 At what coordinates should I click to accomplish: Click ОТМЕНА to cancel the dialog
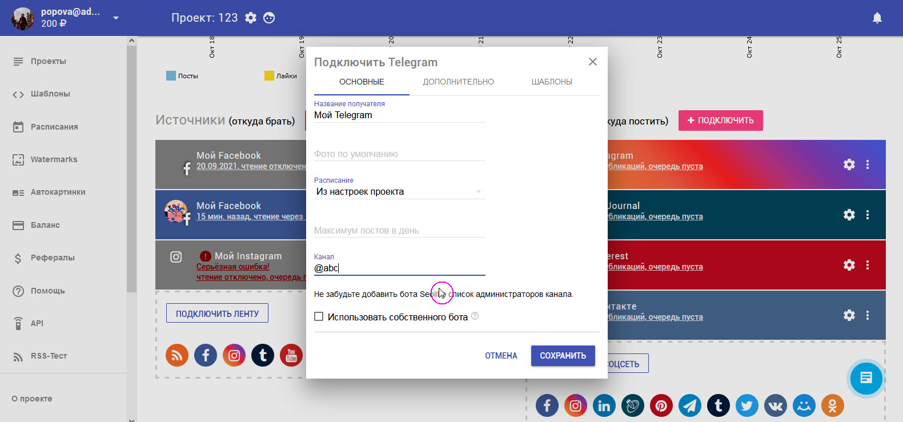coord(501,356)
